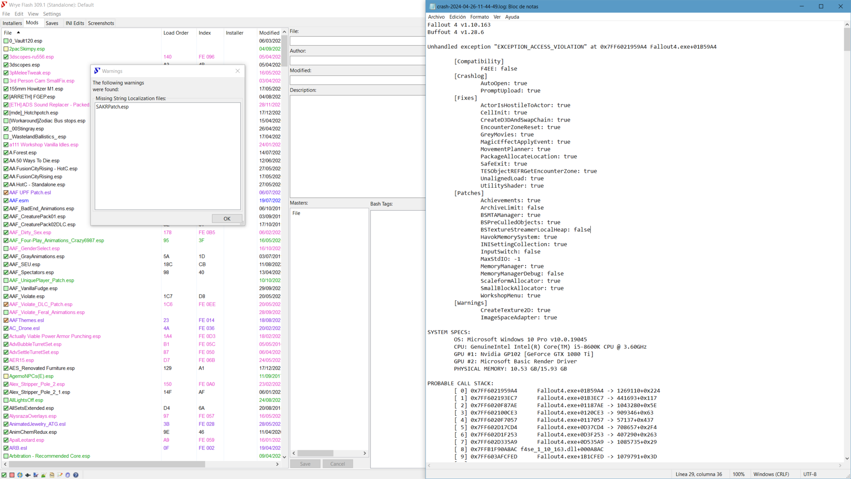Screen dimensions: 851x479
Task: Switch to the INI Edits tab
Action: point(75,23)
